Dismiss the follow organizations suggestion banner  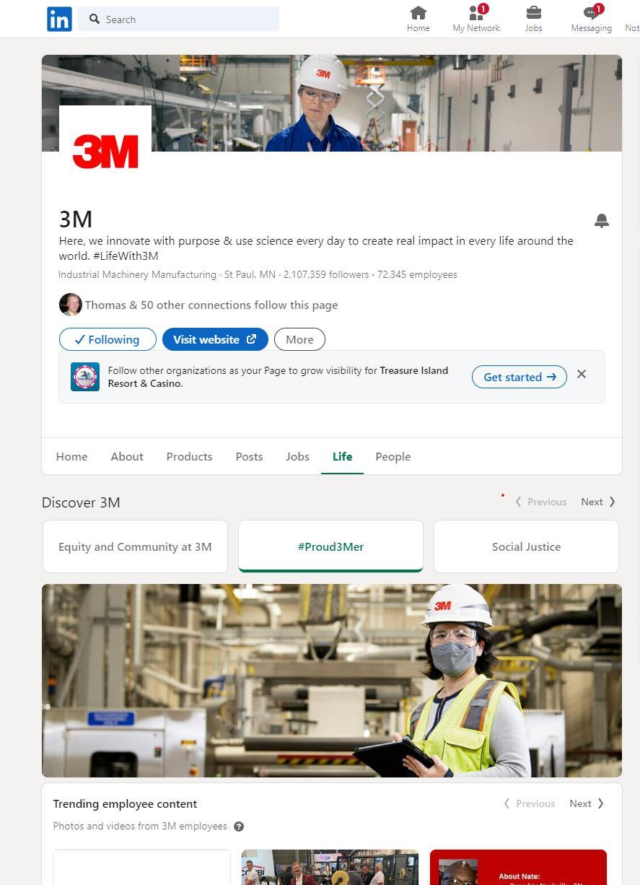click(x=582, y=374)
